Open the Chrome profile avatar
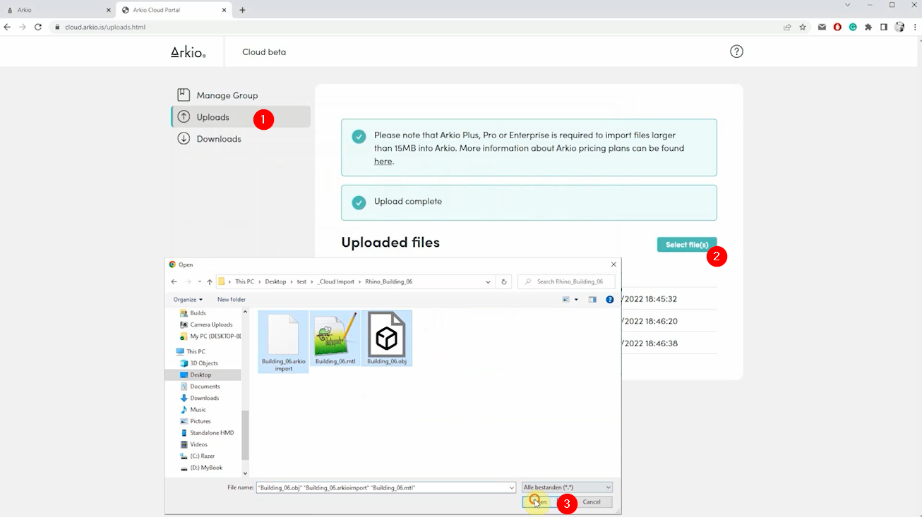Image resolution: width=922 pixels, height=517 pixels. click(899, 27)
